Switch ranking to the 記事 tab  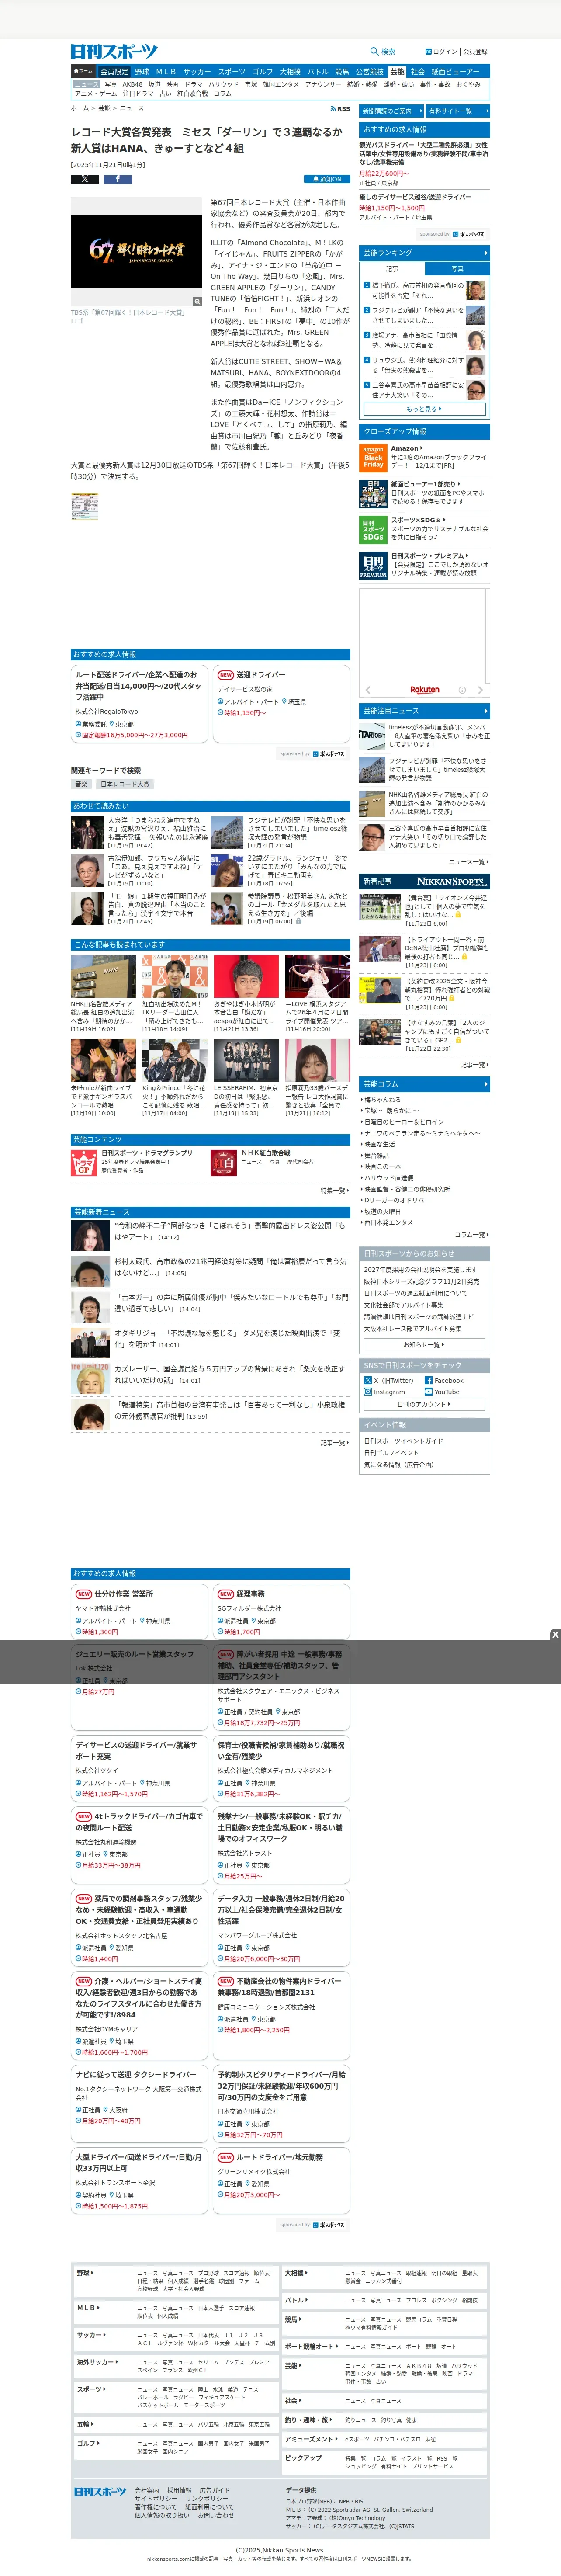(392, 268)
